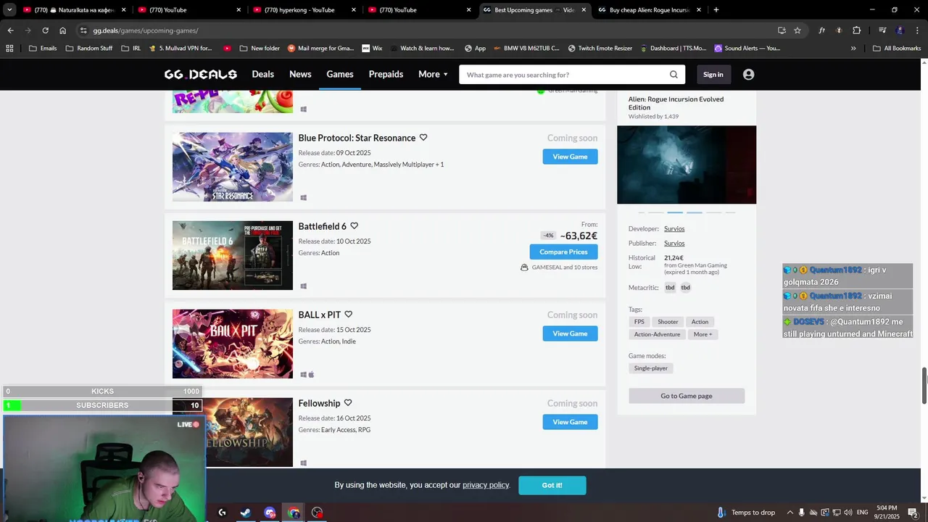Open Steam from the taskbar

click(246, 513)
